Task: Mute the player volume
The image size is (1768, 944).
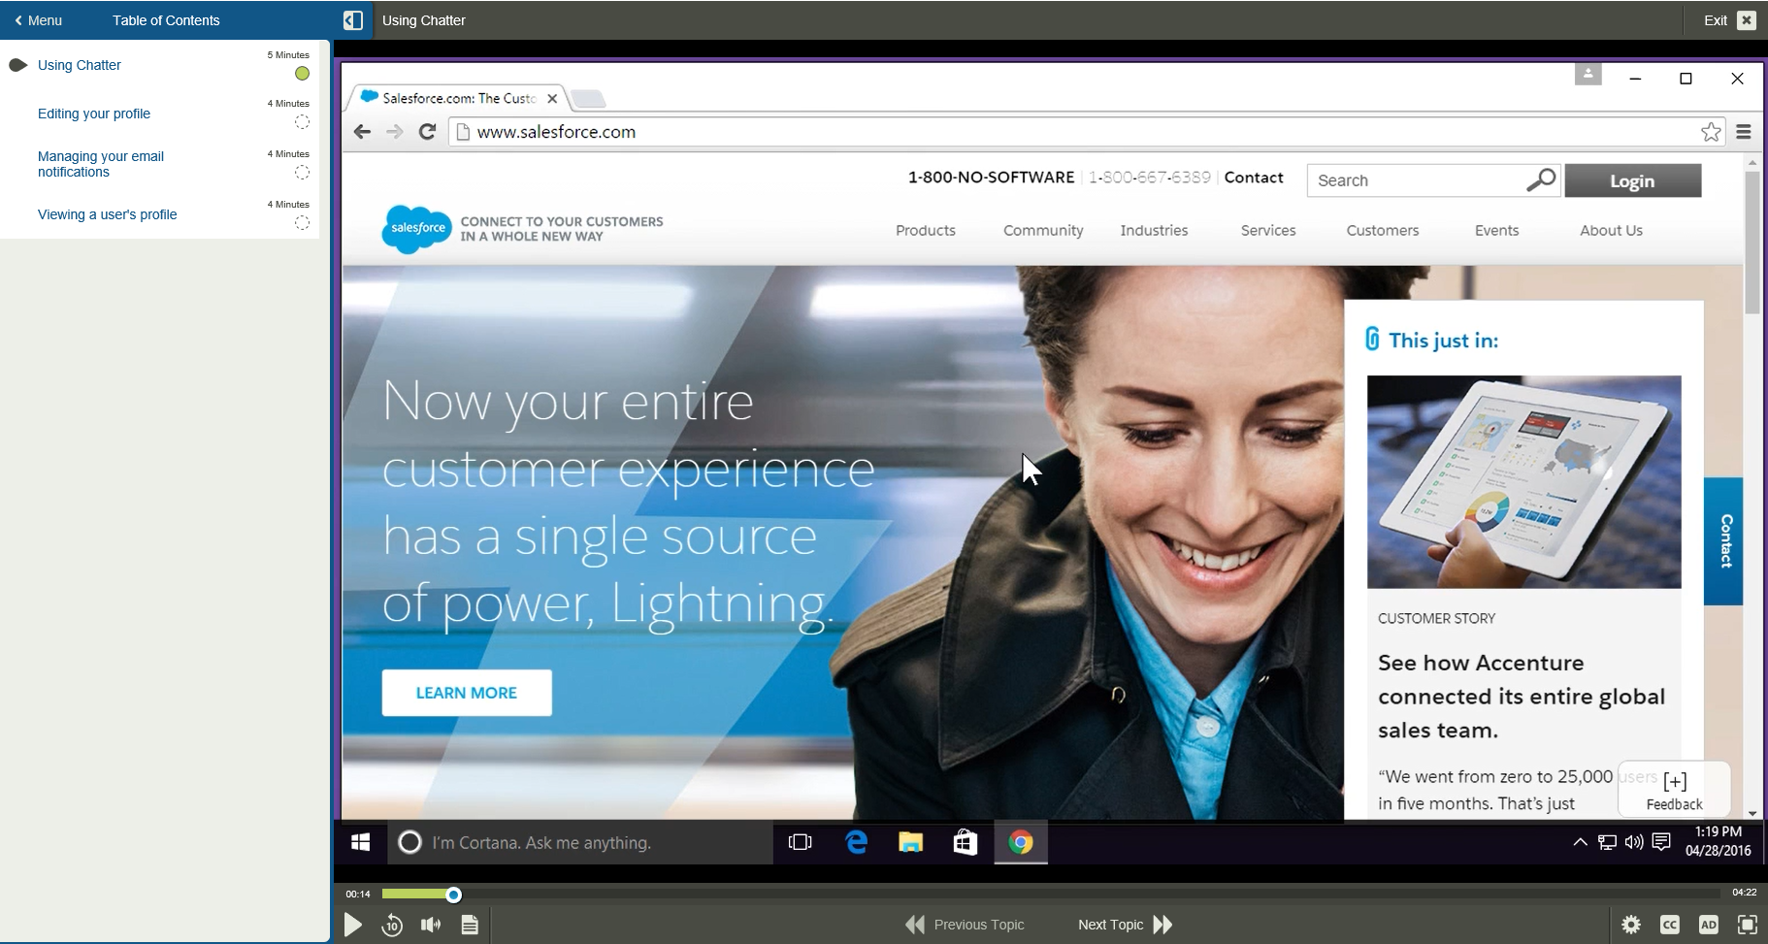Action: pos(431,925)
